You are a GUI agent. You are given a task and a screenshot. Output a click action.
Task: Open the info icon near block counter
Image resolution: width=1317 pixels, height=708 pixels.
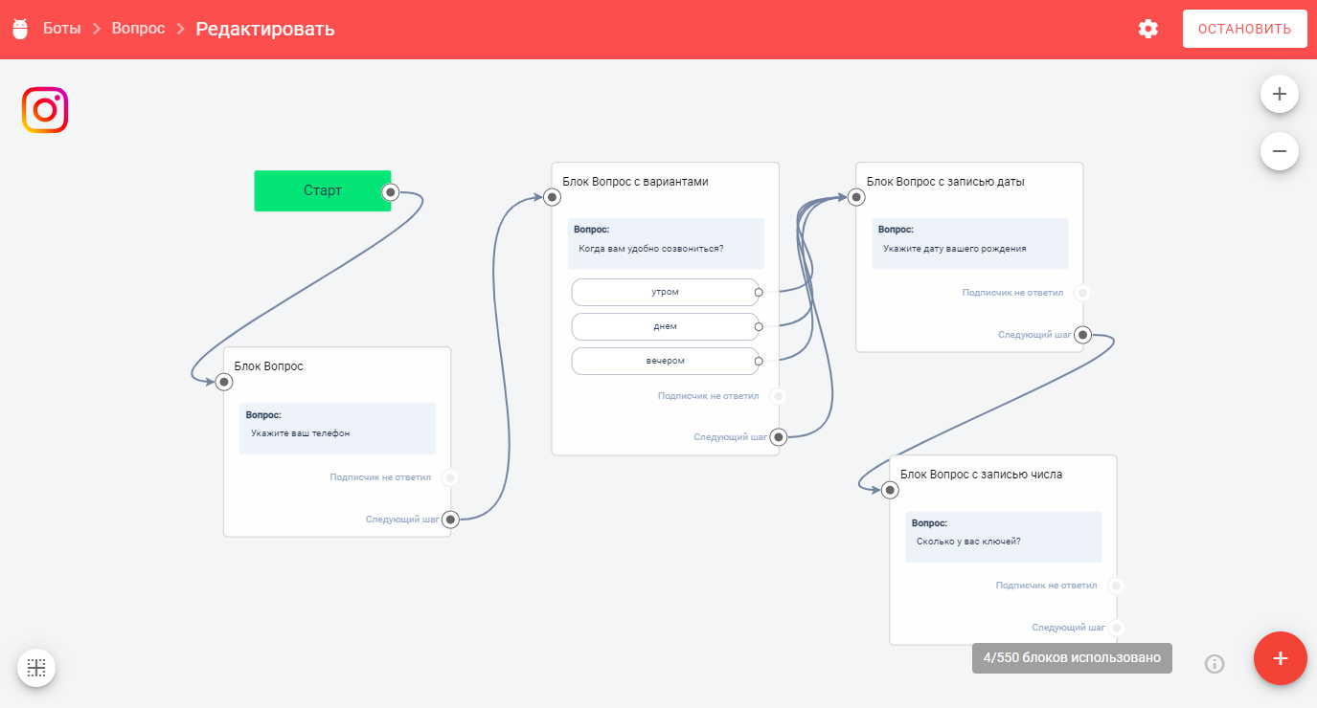(1215, 663)
